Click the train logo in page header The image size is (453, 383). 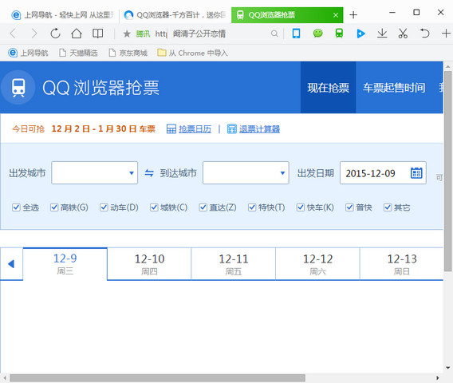18,87
